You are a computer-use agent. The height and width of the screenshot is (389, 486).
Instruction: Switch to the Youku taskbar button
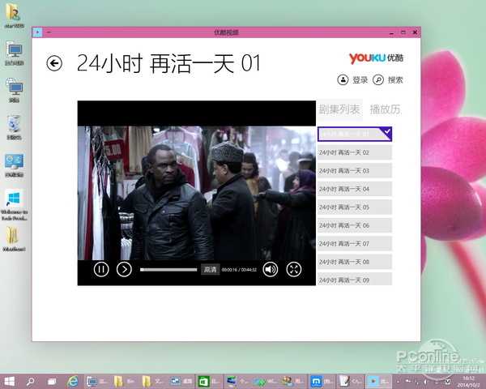tap(378, 381)
